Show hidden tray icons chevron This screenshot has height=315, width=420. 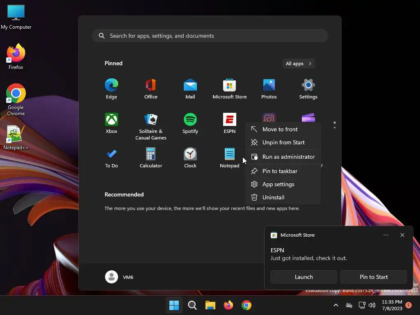coord(336,305)
